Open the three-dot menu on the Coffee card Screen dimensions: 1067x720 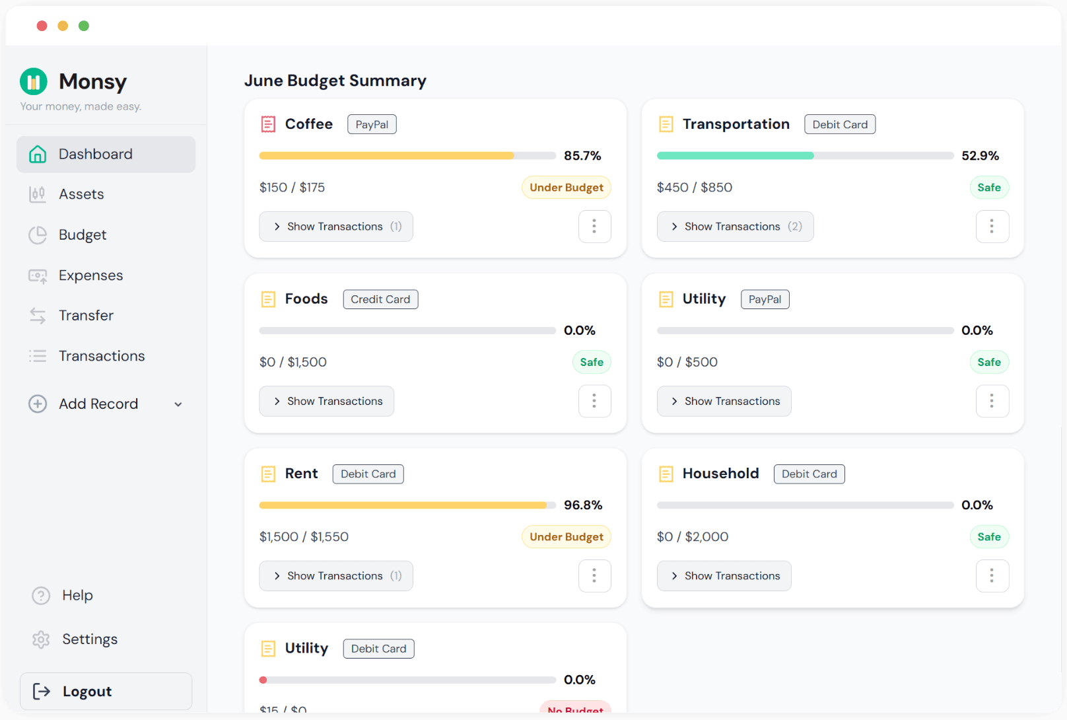tap(594, 226)
